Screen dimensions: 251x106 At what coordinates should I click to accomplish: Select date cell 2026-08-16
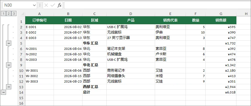click(x=68, y=60)
